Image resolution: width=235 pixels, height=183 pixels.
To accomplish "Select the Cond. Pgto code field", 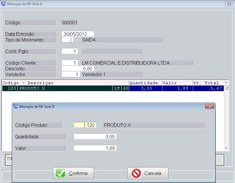I will (x=70, y=51).
